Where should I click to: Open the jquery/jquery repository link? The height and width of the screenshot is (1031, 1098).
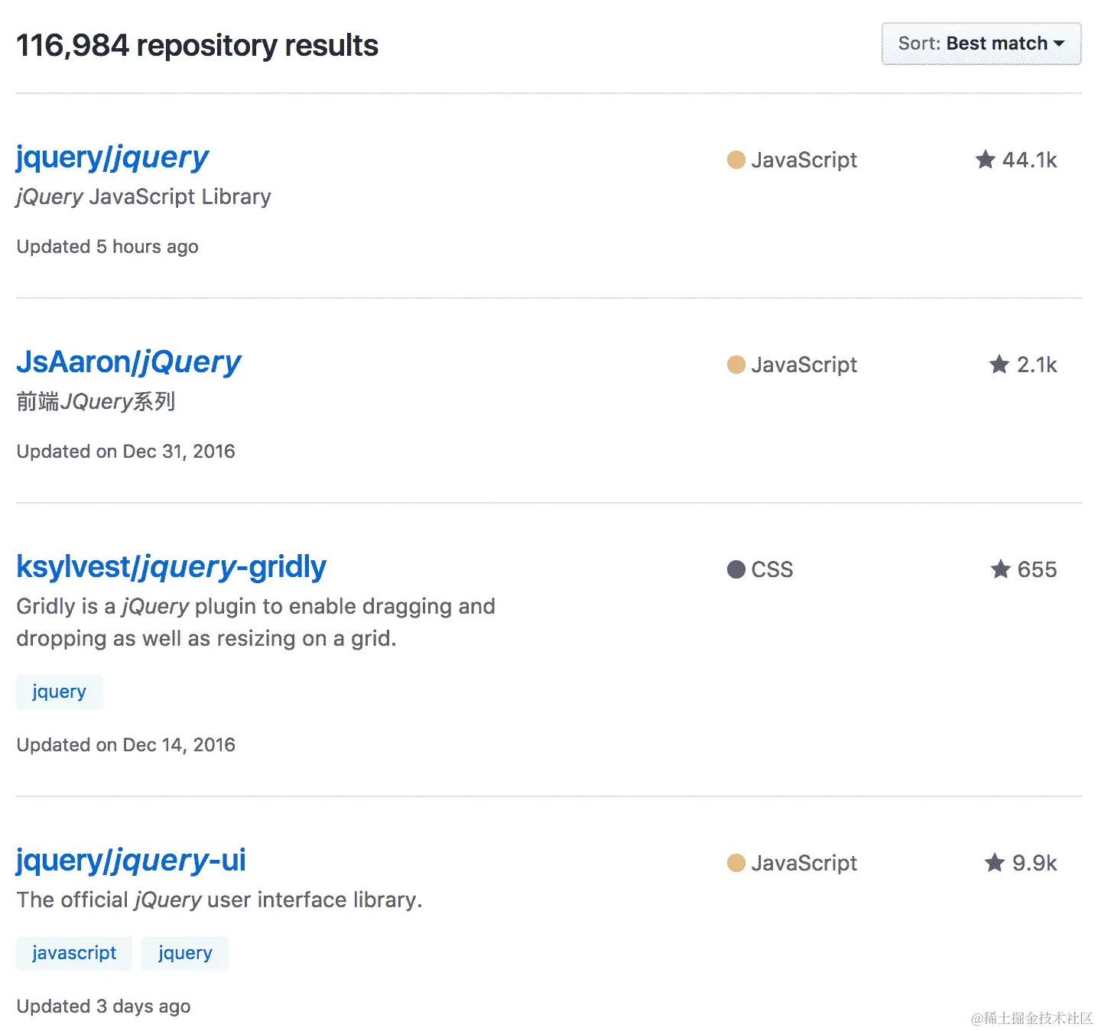point(112,157)
